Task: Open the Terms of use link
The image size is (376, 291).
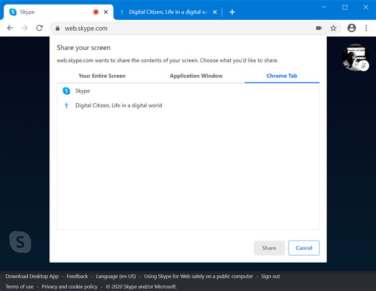Action: pos(19,287)
